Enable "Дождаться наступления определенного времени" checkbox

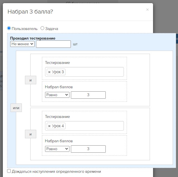click(9, 171)
